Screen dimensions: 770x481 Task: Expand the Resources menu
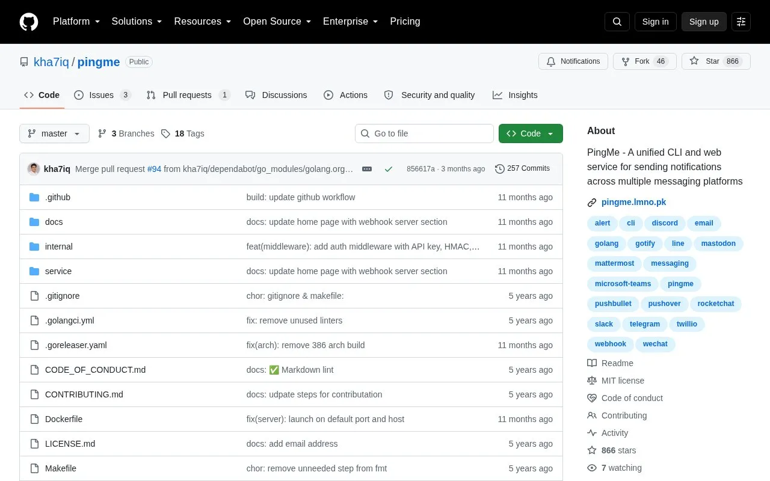pyautogui.click(x=203, y=22)
